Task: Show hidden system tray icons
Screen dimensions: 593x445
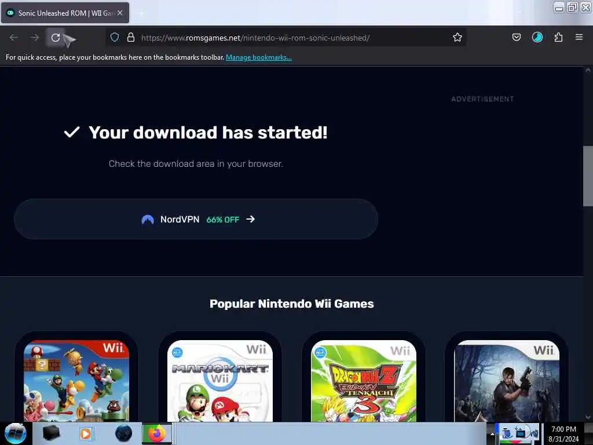Action: (x=492, y=433)
